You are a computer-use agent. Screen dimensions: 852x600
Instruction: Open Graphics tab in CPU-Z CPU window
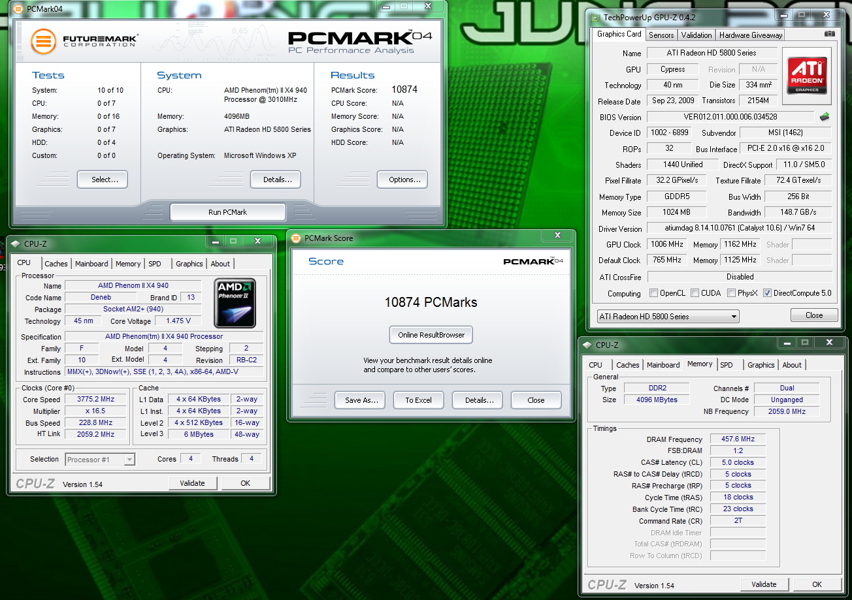pyautogui.click(x=189, y=264)
